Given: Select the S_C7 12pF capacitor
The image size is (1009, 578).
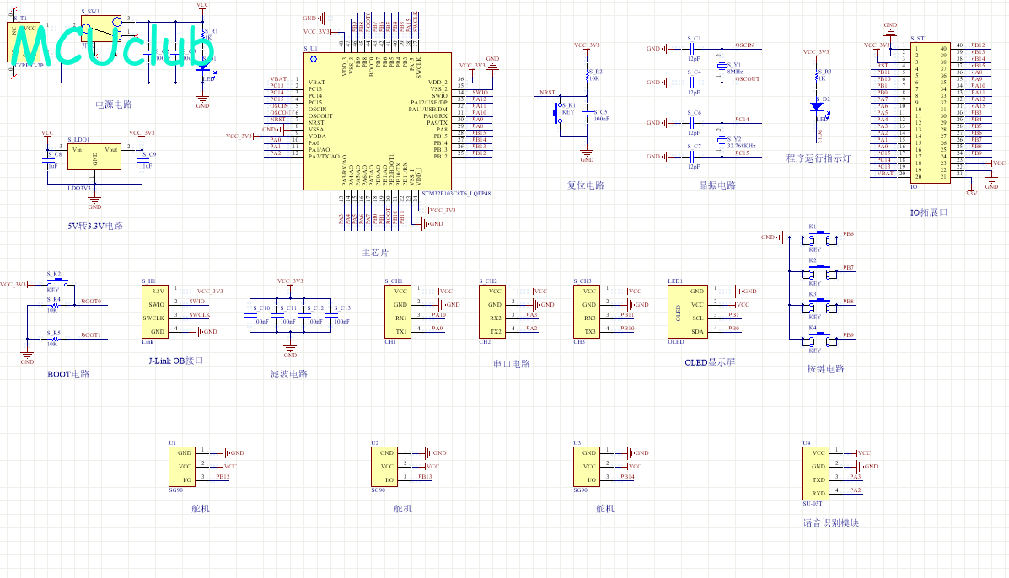Looking at the screenshot, I should point(692,156).
